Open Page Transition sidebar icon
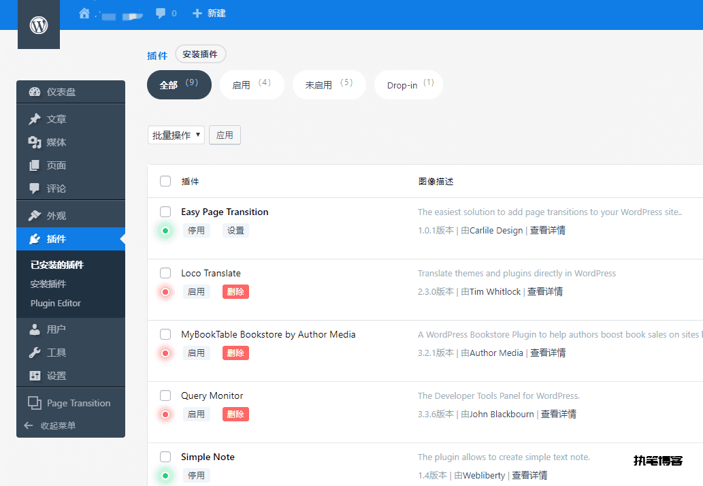The height and width of the screenshot is (486, 703). tap(35, 403)
